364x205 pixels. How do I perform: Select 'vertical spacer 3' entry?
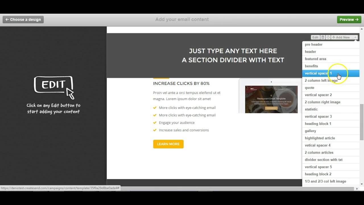tap(331, 116)
